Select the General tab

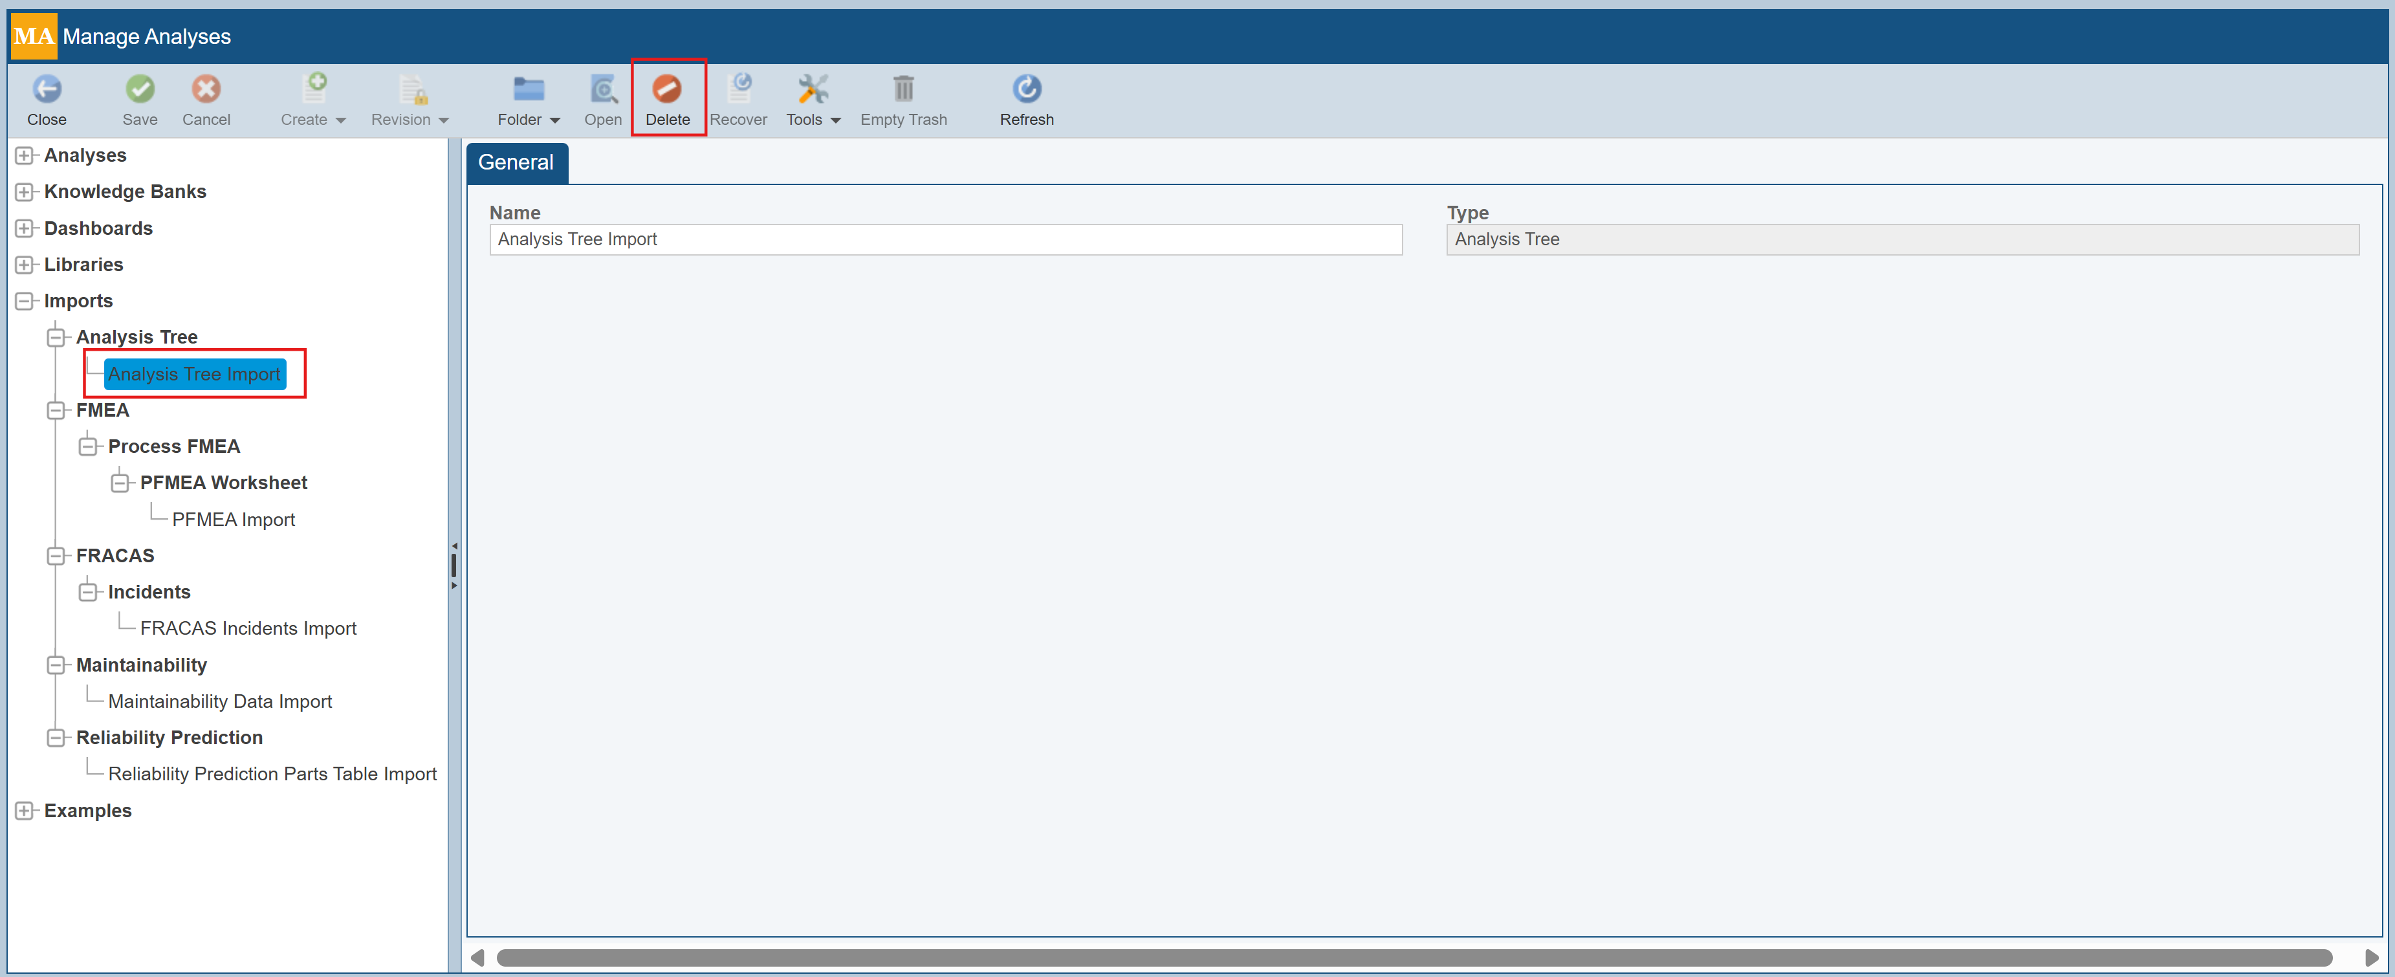point(516,162)
